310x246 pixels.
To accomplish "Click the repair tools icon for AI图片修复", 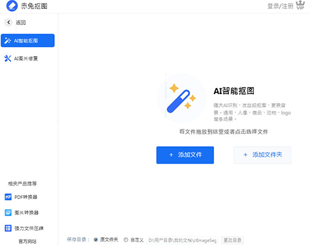I will coord(8,59).
